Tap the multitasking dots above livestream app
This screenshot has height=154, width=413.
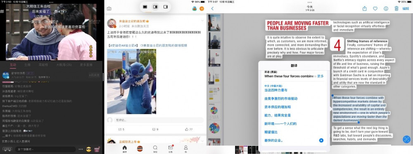tap(51, 2)
